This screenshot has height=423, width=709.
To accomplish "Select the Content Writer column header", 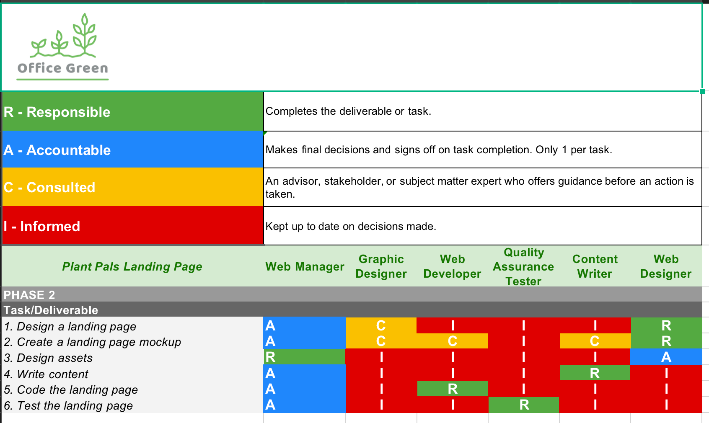I will pos(595,266).
